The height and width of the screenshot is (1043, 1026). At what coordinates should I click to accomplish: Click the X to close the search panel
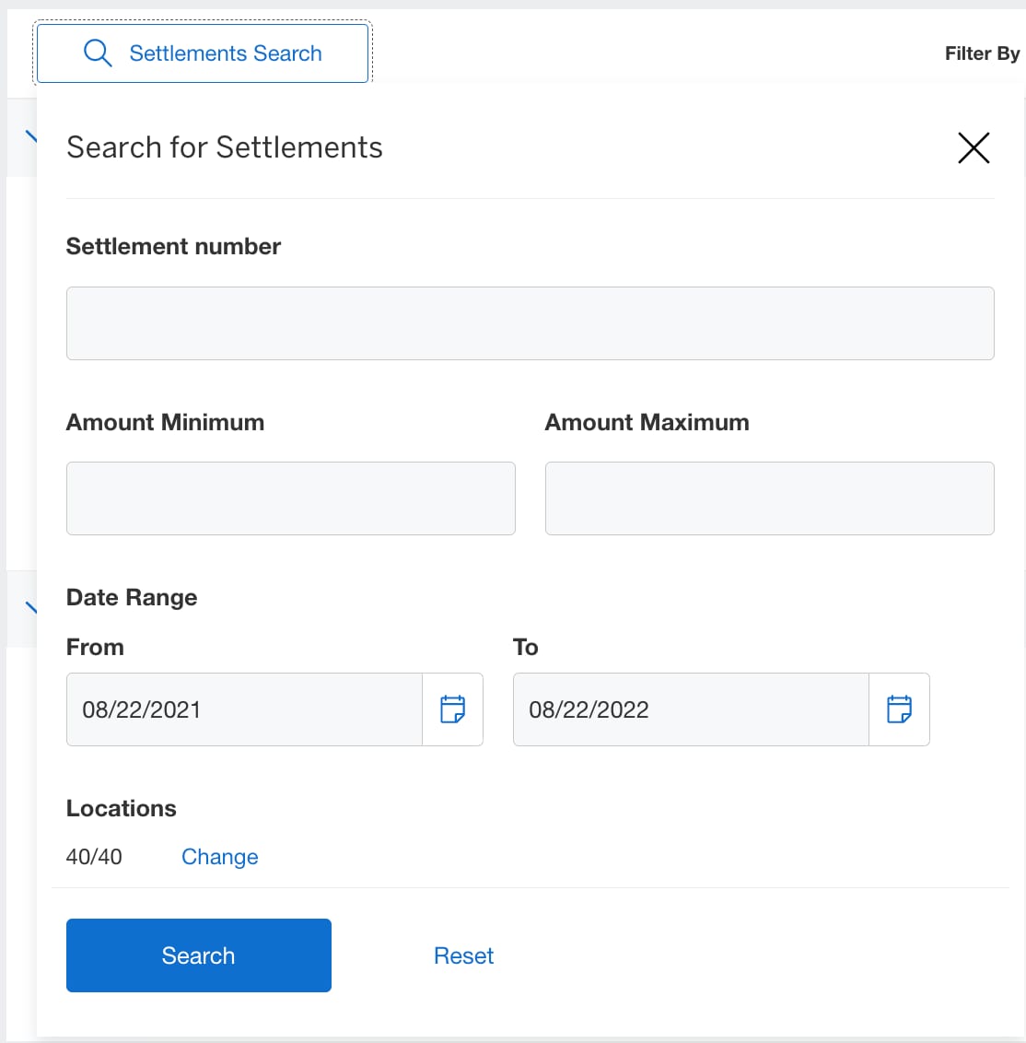[x=974, y=147]
